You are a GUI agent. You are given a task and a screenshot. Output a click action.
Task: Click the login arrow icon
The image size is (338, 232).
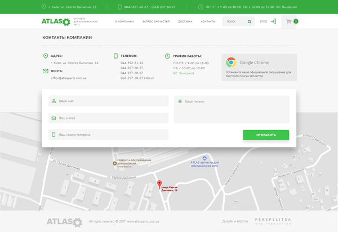[x=273, y=21]
